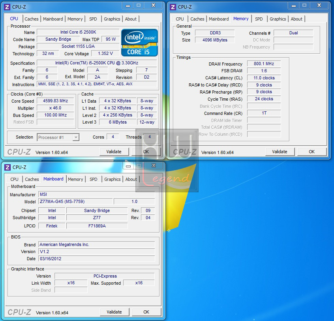
Task: Click the CPU-Z icon in the Mainboard window title bar
Action: (8, 167)
